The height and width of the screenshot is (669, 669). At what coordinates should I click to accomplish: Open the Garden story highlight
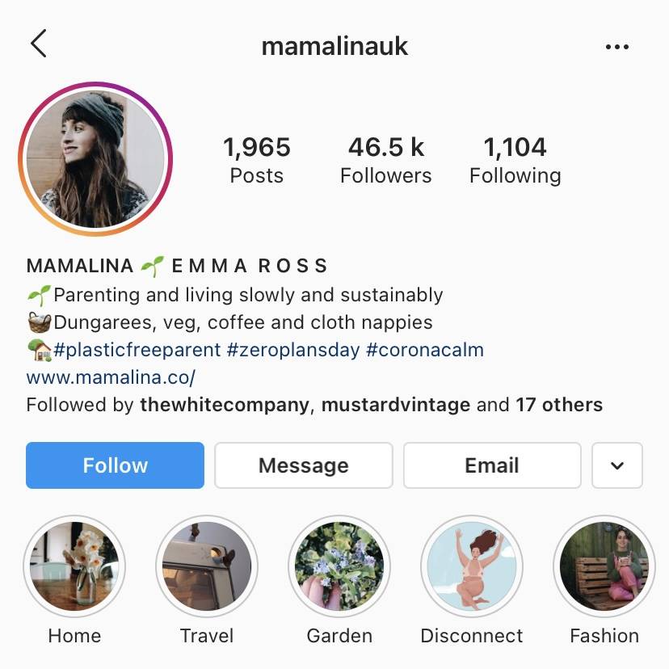(339, 566)
